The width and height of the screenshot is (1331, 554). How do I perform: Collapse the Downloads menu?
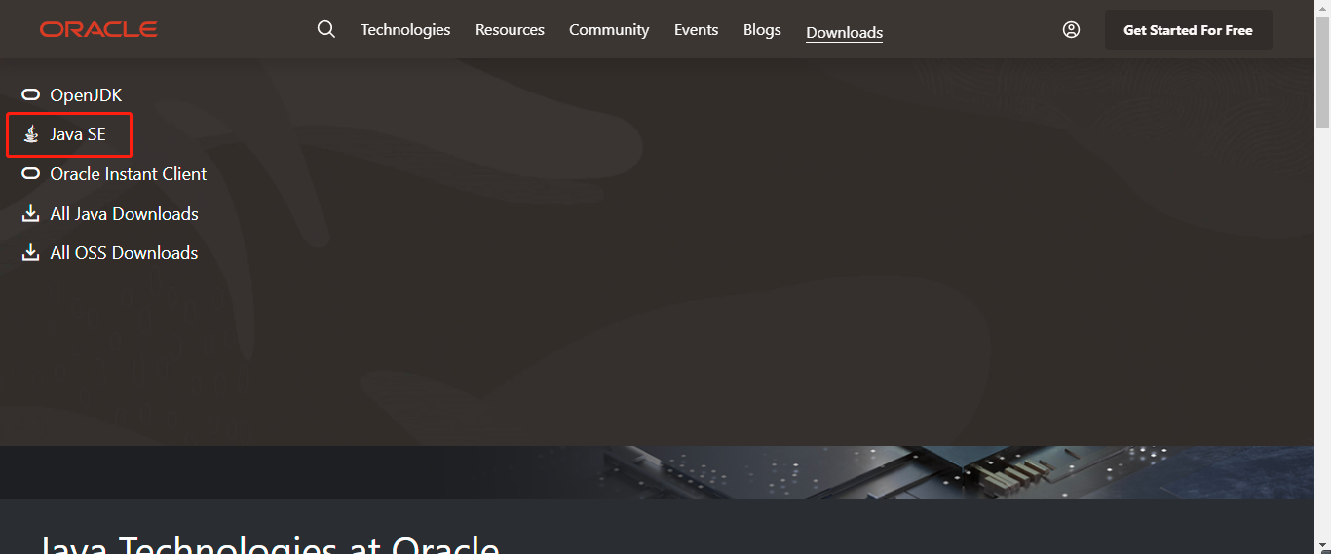click(844, 32)
